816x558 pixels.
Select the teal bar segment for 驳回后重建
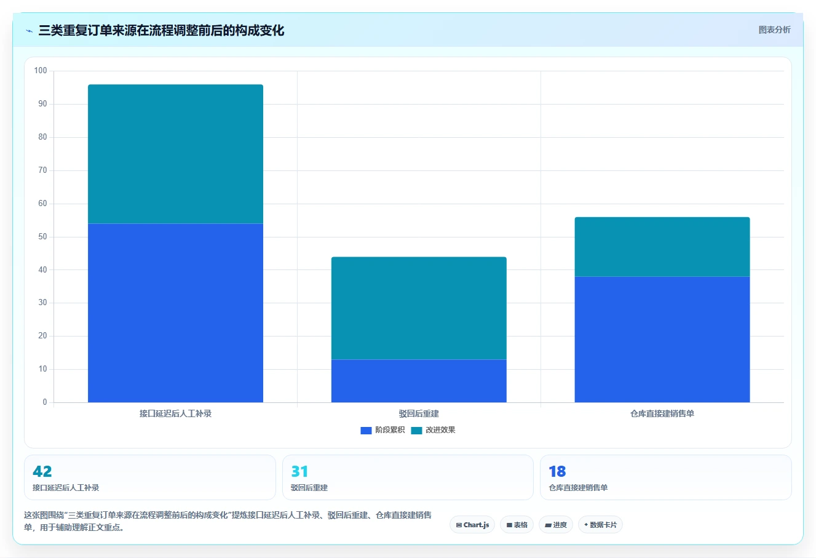point(419,308)
